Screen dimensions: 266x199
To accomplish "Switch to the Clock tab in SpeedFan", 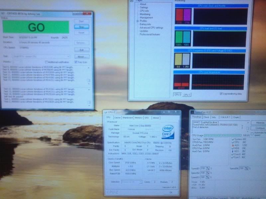I will pos(206,117).
